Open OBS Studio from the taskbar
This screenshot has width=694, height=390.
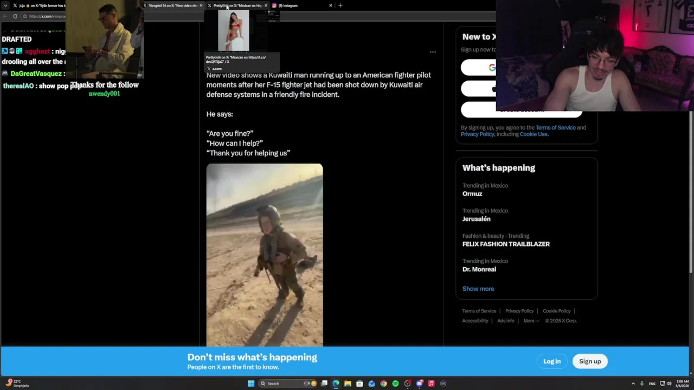pyautogui.click(x=408, y=383)
